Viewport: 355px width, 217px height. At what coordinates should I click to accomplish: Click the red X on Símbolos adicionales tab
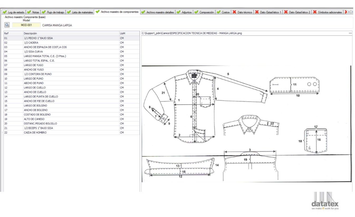[x=315, y=12]
